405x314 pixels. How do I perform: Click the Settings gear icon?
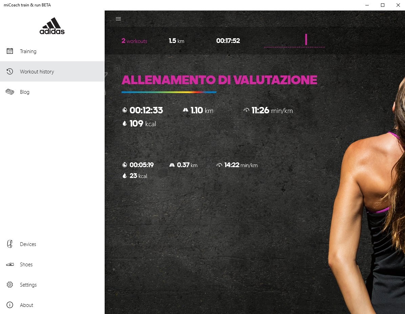tap(10, 285)
